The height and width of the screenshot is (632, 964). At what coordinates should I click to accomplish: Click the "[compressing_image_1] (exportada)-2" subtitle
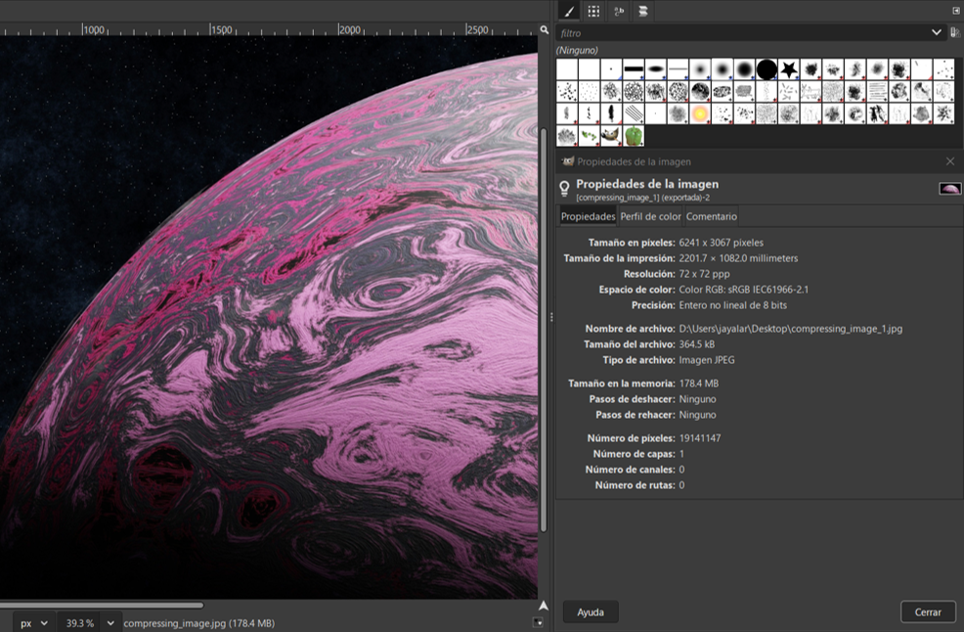pyautogui.click(x=642, y=198)
